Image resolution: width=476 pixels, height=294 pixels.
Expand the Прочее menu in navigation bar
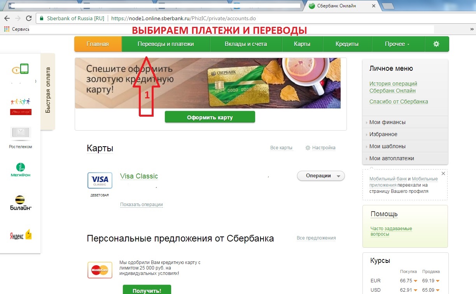pos(397,44)
